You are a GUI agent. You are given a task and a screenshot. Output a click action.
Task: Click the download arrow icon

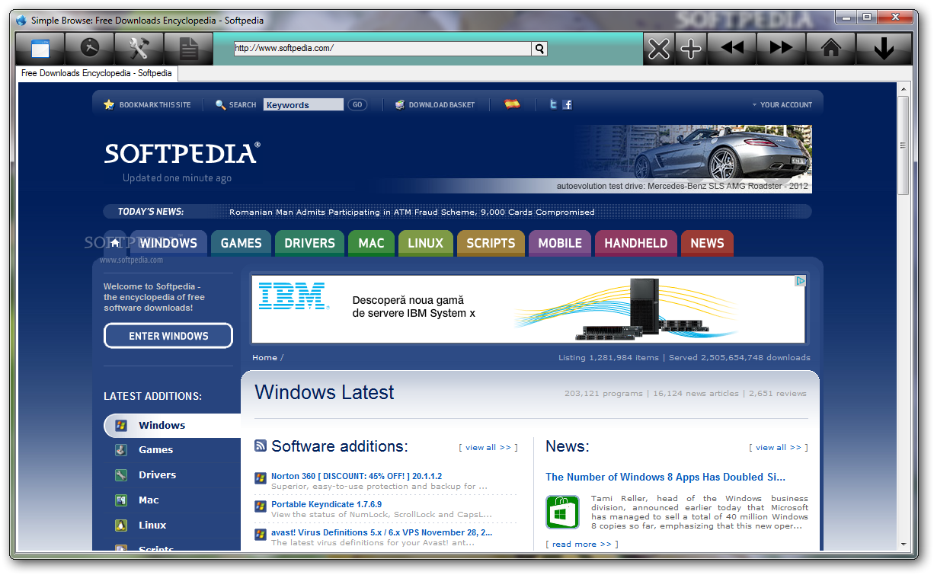click(x=884, y=49)
